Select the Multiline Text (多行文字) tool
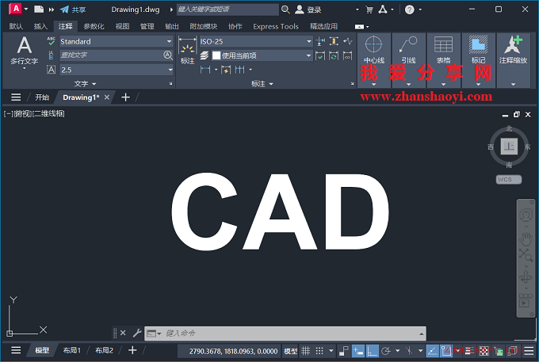This screenshot has height=362, width=539. click(x=24, y=51)
